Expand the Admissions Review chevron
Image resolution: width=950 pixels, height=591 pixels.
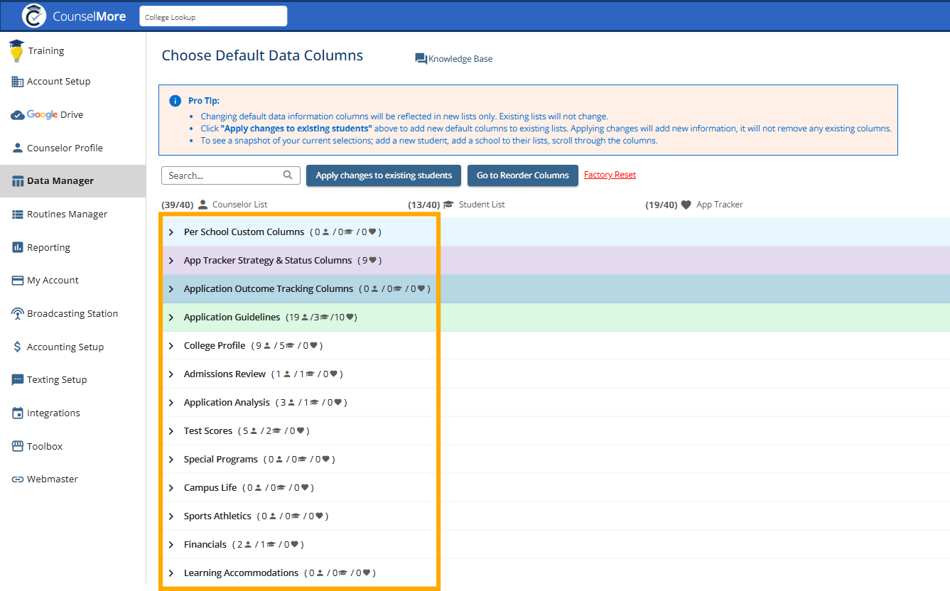click(171, 374)
